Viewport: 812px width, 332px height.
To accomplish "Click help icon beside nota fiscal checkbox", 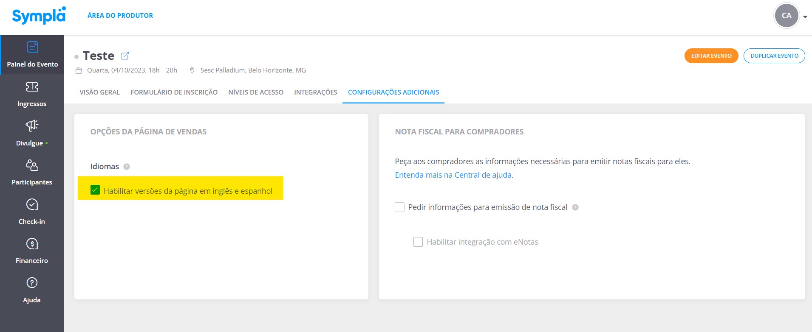I will 575,207.
